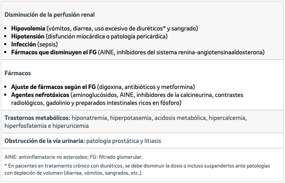Click the 'AINE: antiinflamatorio no esteroideo' footnote
Image resolution: width=285 pixels, height=183 pixels.
[x=46, y=157]
